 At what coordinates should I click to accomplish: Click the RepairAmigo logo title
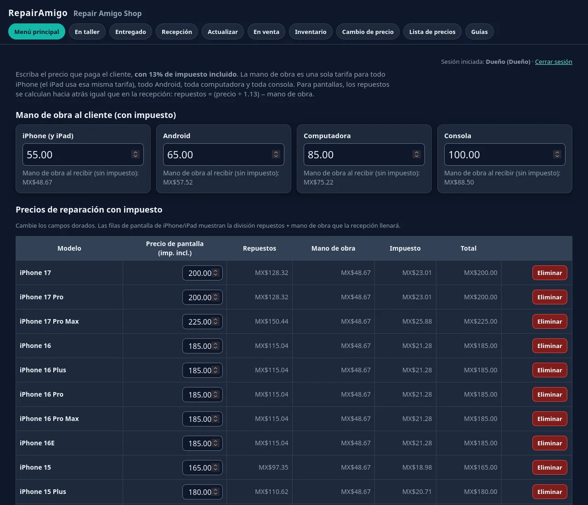click(38, 13)
